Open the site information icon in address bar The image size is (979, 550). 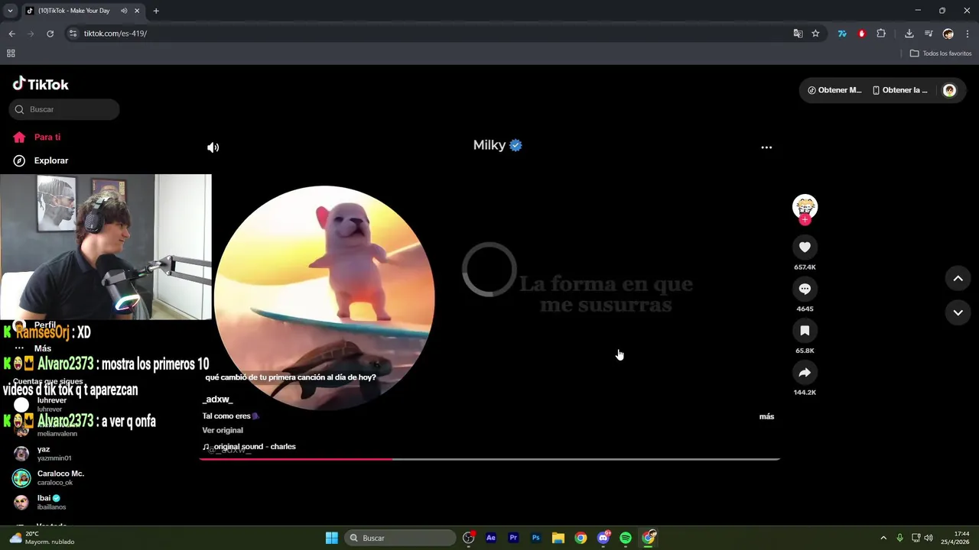pyautogui.click(x=73, y=34)
